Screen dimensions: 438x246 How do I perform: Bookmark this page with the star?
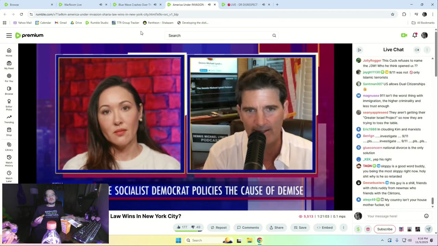coord(392,14)
